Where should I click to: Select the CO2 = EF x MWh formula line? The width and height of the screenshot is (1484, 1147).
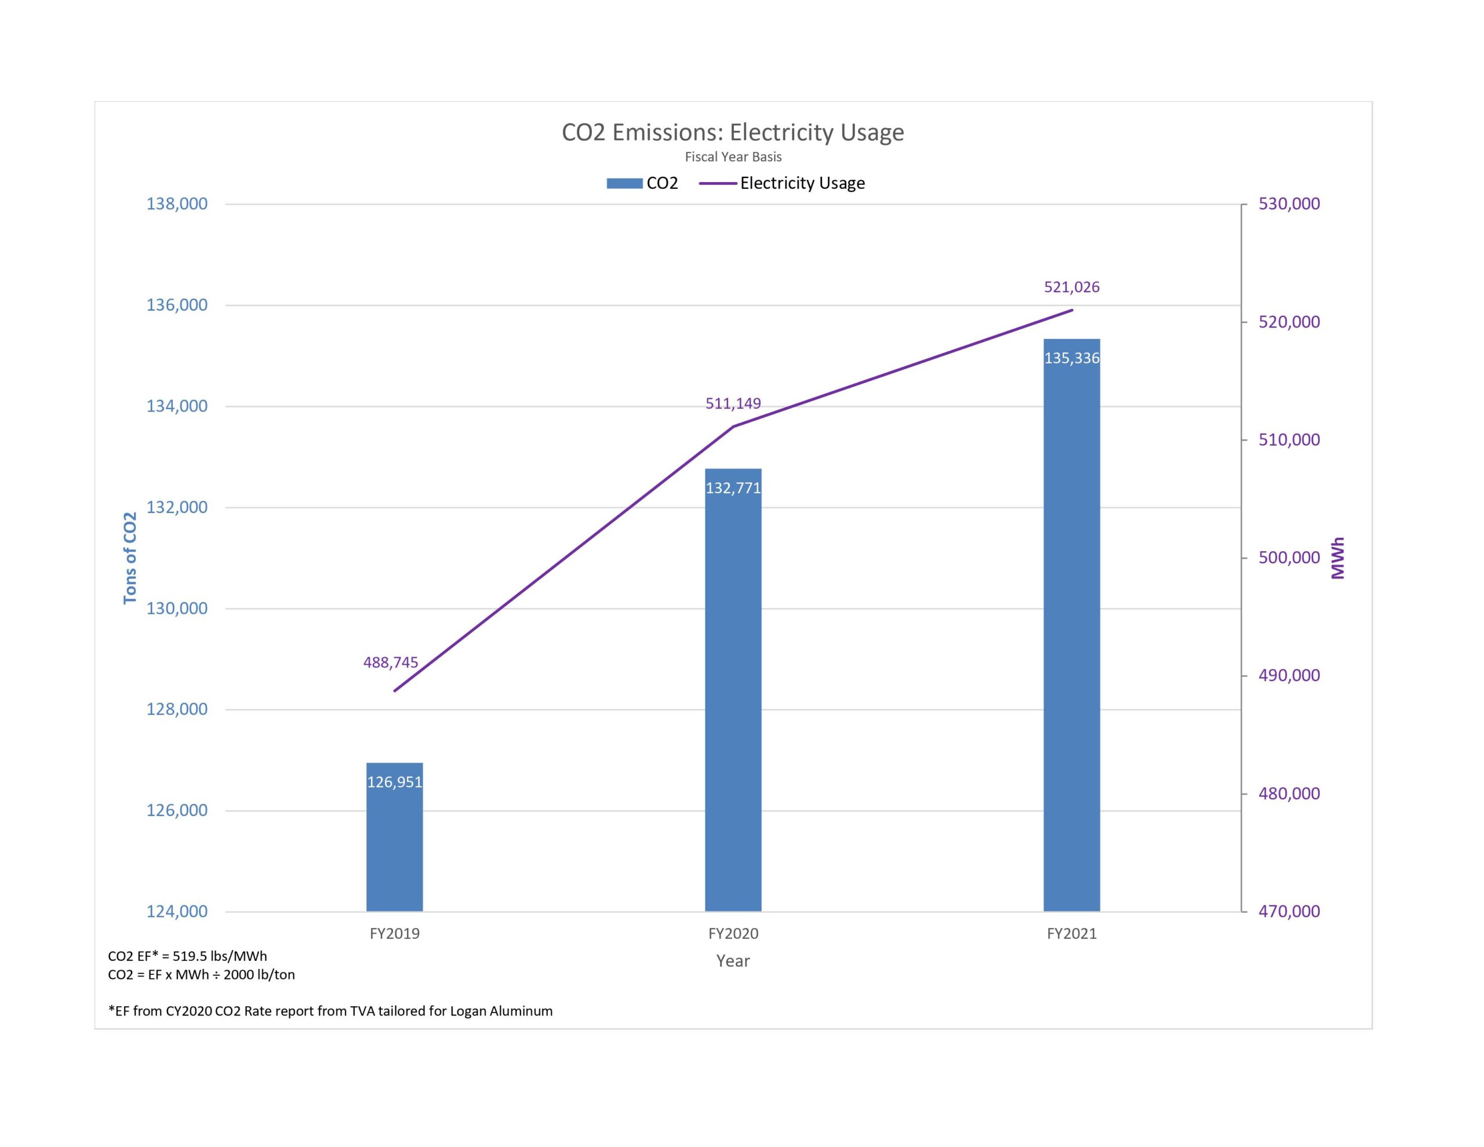[x=202, y=974]
